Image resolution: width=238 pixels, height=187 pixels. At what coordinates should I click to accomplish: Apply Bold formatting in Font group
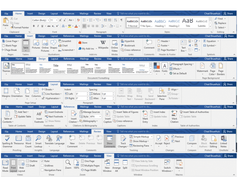click(x=34, y=26)
